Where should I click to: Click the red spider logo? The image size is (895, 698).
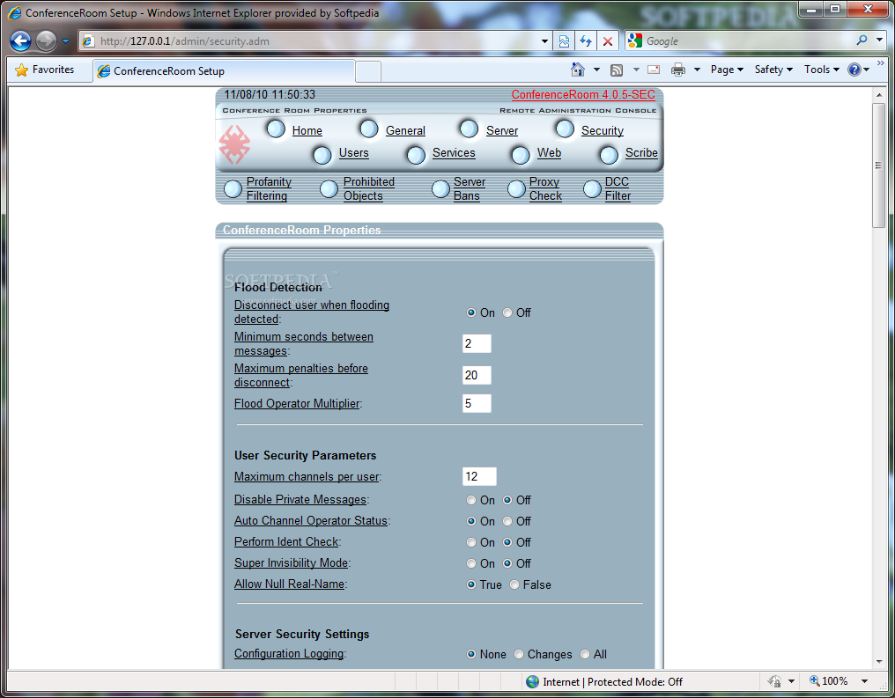pyautogui.click(x=234, y=144)
